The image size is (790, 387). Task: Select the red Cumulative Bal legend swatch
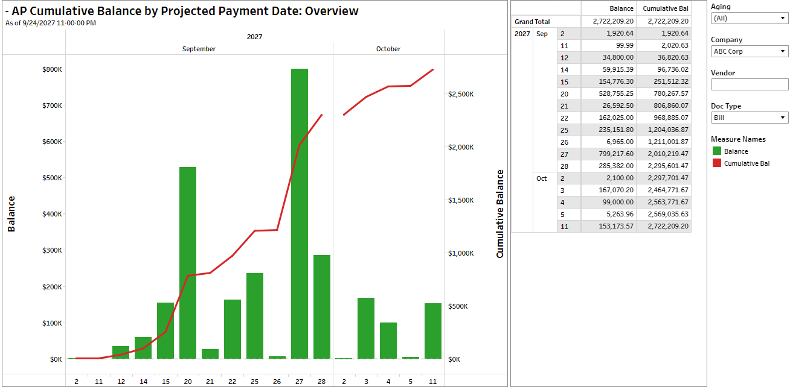[717, 163]
